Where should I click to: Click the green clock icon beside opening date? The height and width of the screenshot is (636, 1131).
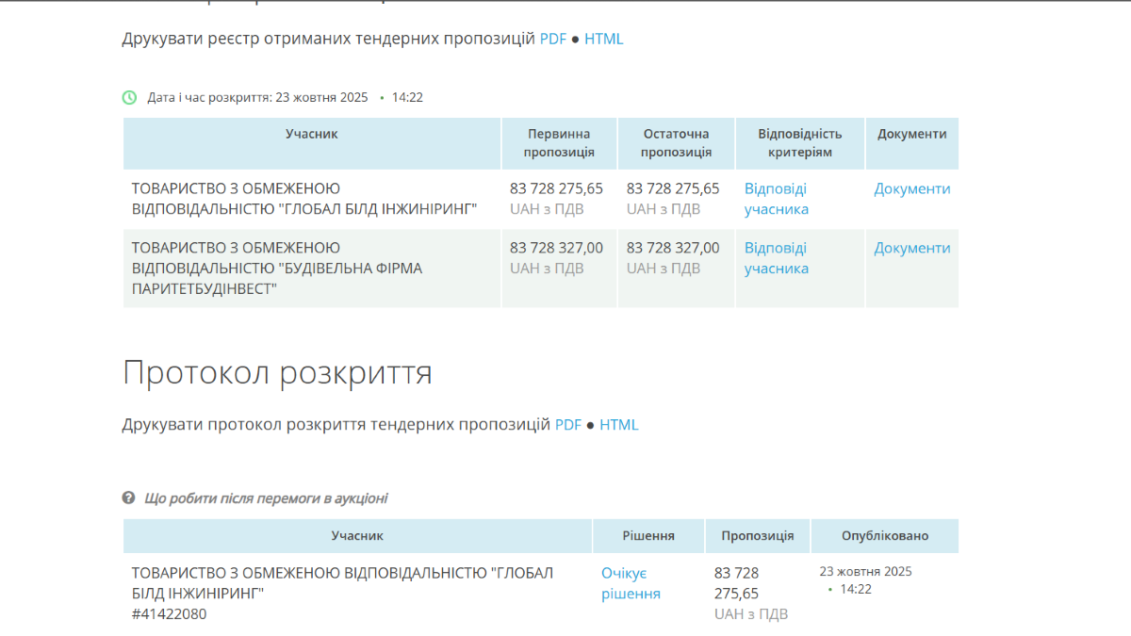pyautogui.click(x=130, y=97)
